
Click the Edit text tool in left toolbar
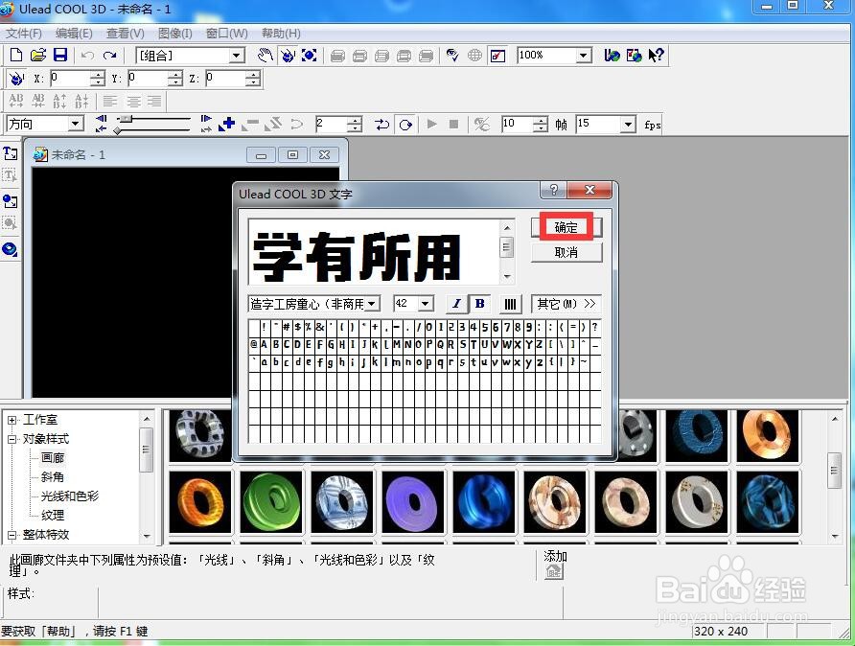(10, 175)
